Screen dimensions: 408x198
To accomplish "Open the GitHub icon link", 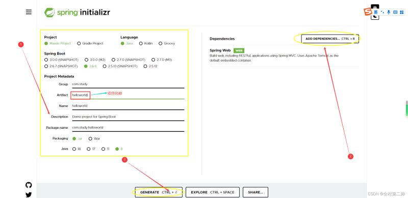I will pyautogui.click(x=29, y=185).
